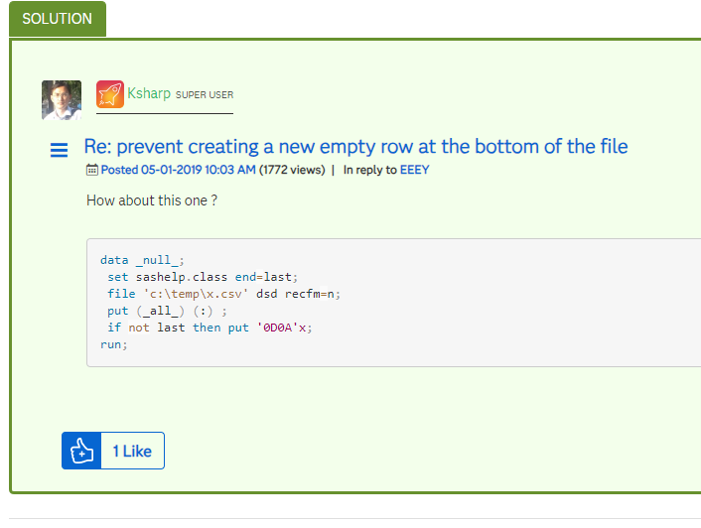Screen dimensions: 701x528
Task: Click the rocket rank icon beside Ksharp
Action: tap(110, 94)
